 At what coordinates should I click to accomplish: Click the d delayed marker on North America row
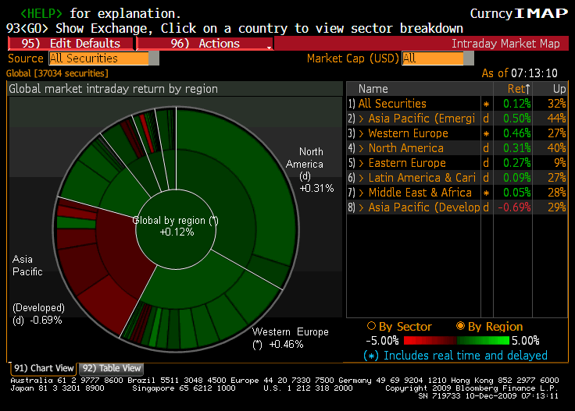(486, 148)
